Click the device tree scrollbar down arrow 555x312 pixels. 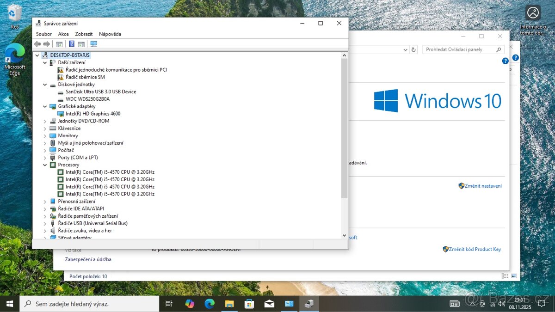click(344, 235)
